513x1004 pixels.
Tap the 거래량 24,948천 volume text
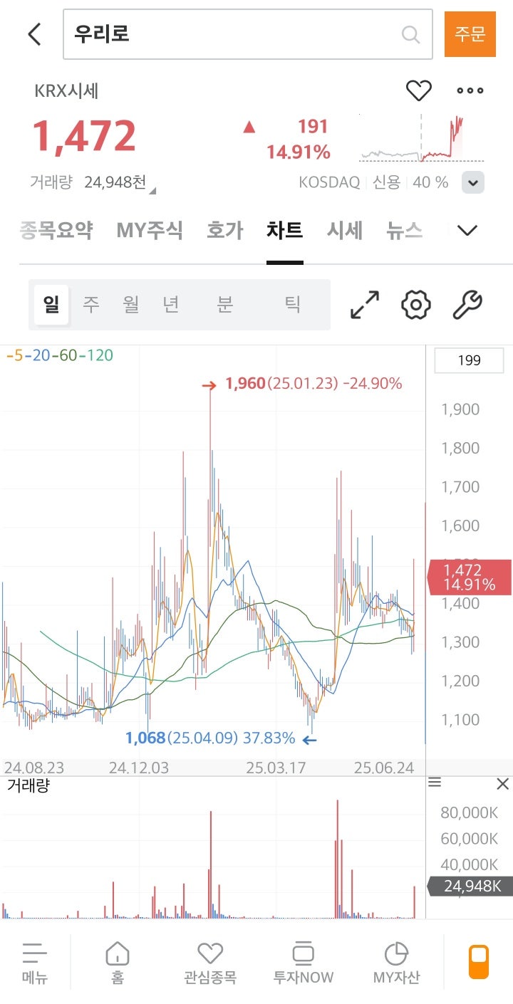click(x=88, y=182)
